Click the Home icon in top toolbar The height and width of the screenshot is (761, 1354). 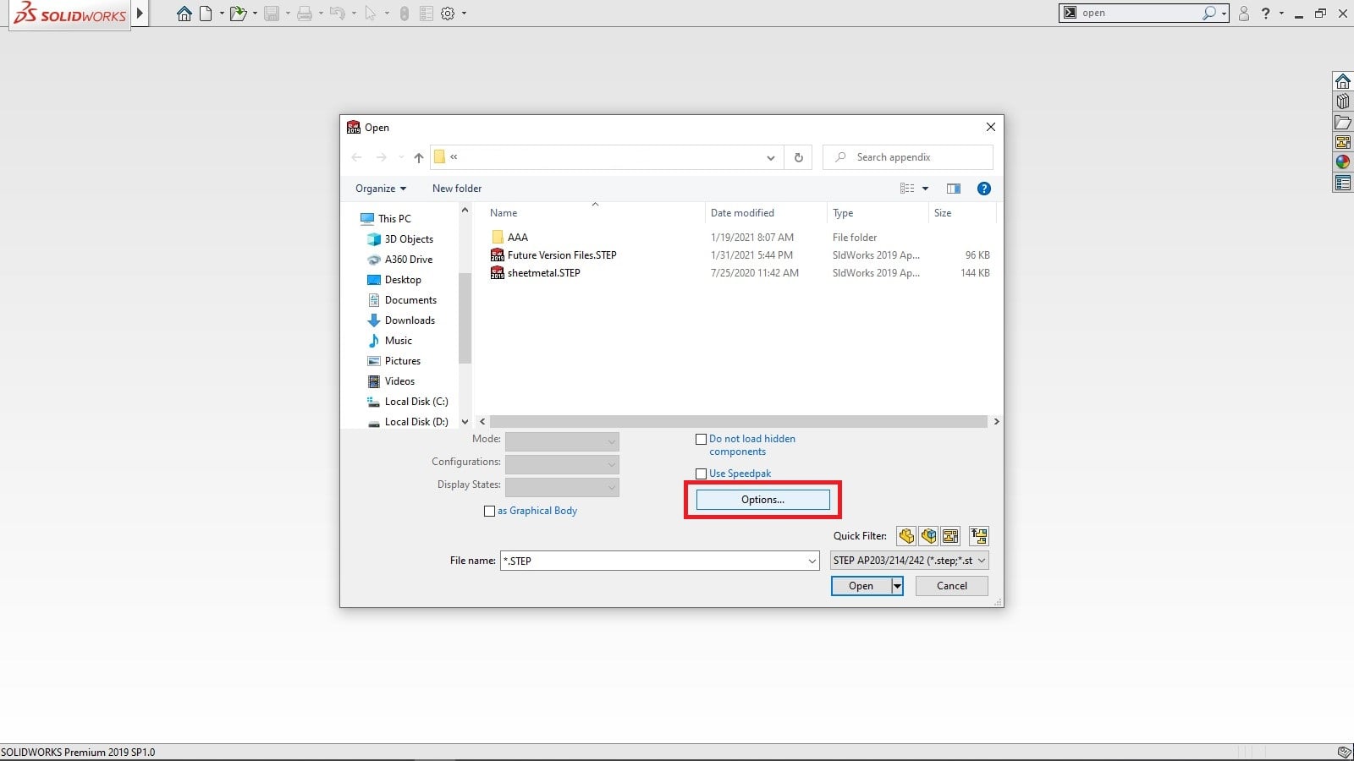pyautogui.click(x=184, y=14)
